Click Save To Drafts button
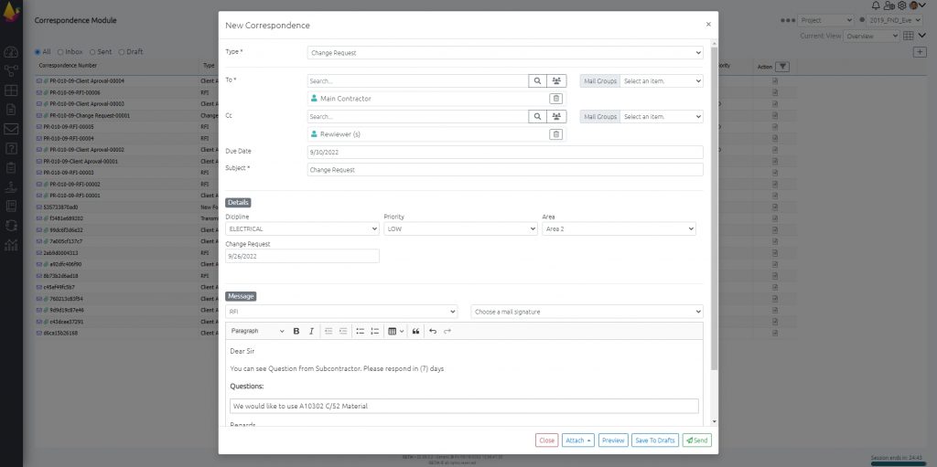Image resolution: width=937 pixels, height=467 pixels. pyautogui.click(x=654, y=440)
